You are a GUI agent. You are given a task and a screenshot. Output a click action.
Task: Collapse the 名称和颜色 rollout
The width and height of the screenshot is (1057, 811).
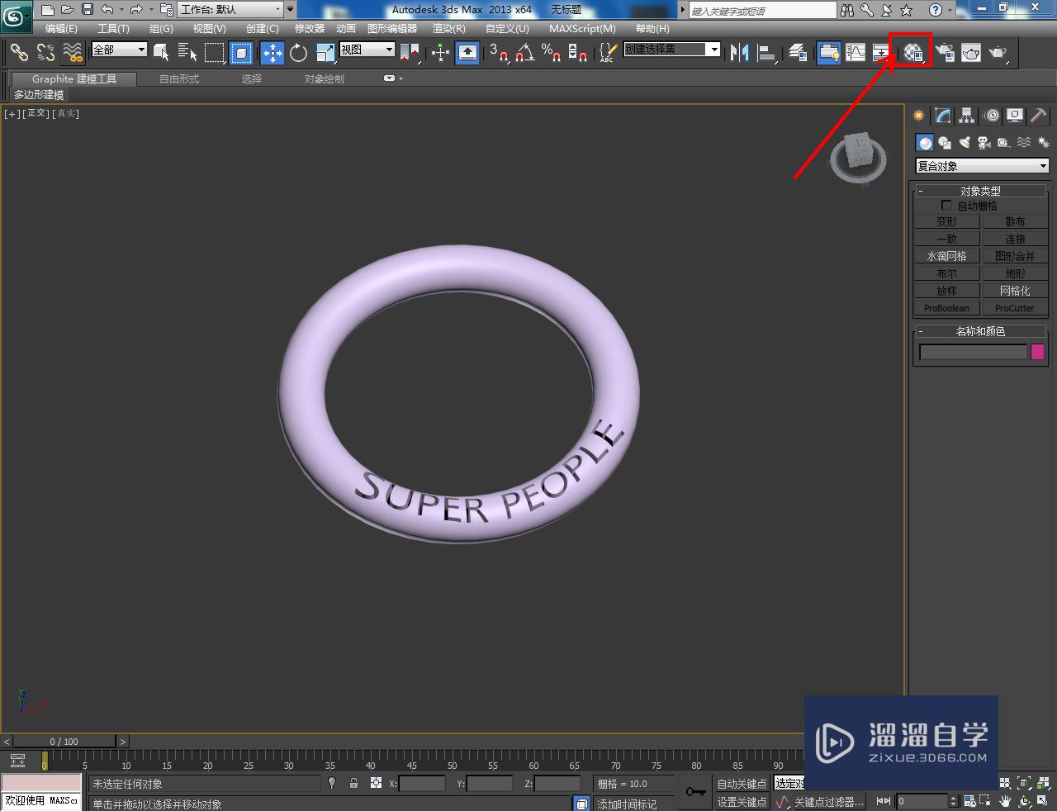[x=980, y=331]
